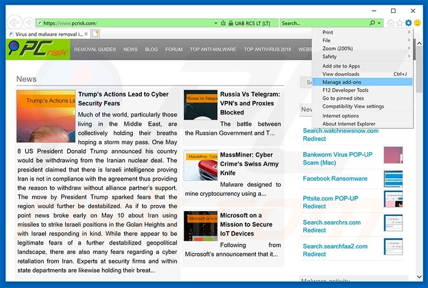Open Compatibility View settings
Screen dimensions: 428x288
point(362,106)
